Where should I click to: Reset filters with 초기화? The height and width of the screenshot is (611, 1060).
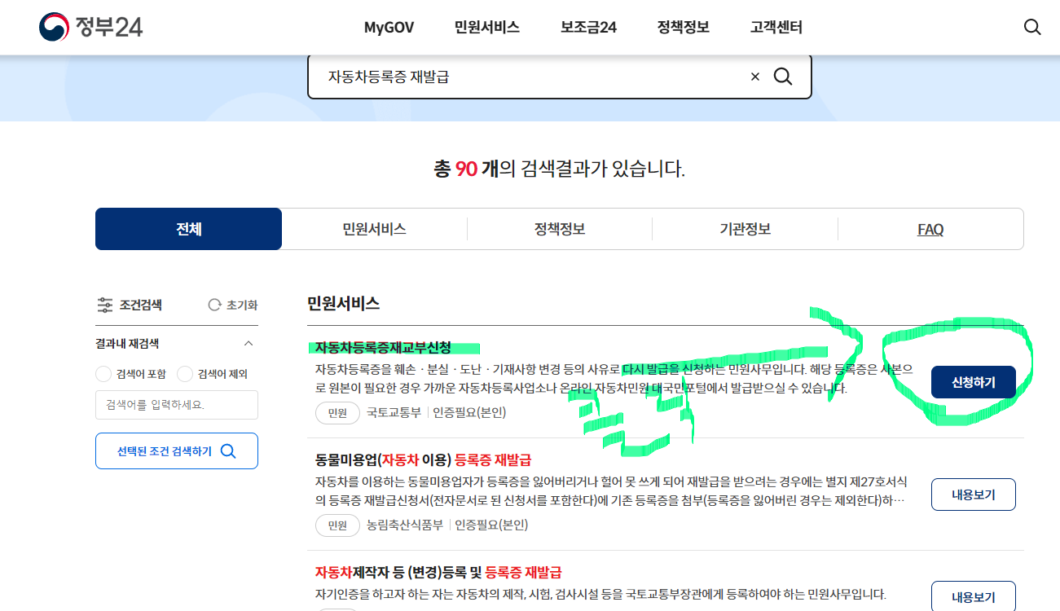point(233,305)
